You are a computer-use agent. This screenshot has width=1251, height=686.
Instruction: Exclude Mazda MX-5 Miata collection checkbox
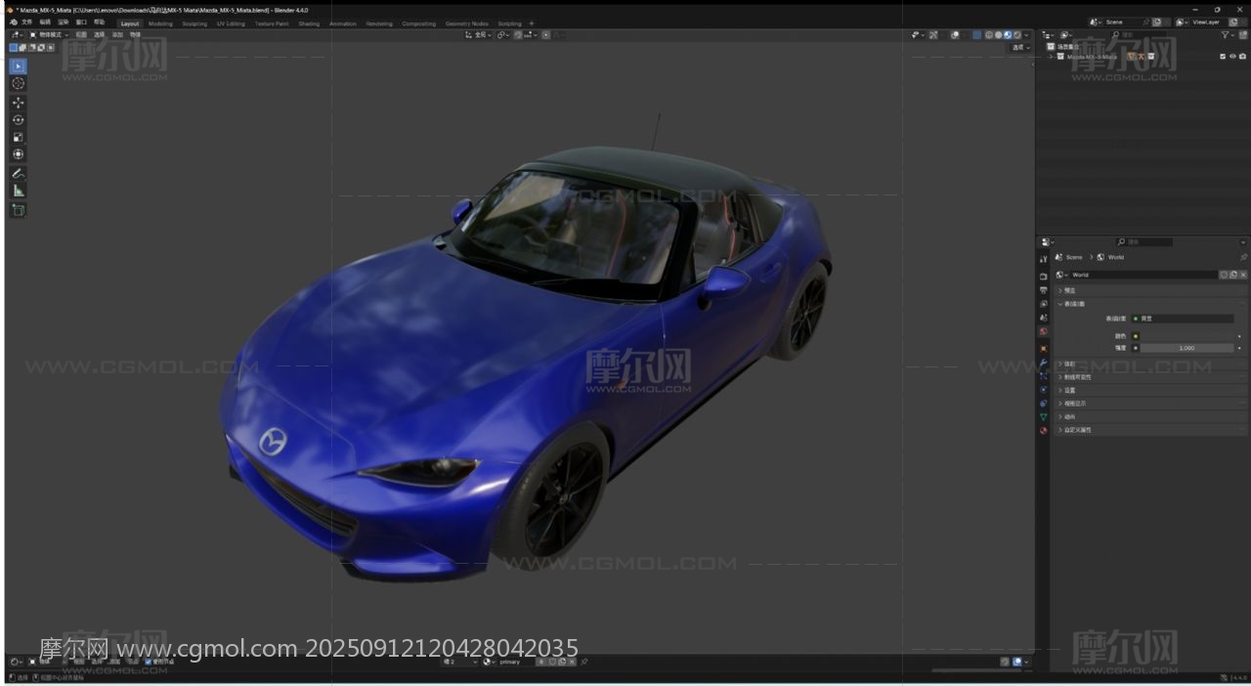(x=1223, y=57)
